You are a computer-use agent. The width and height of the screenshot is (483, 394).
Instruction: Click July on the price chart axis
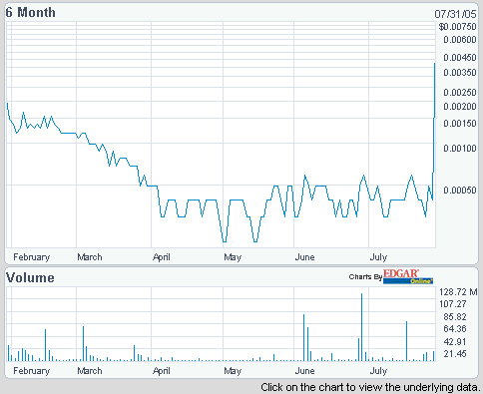click(x=378, y=257)
